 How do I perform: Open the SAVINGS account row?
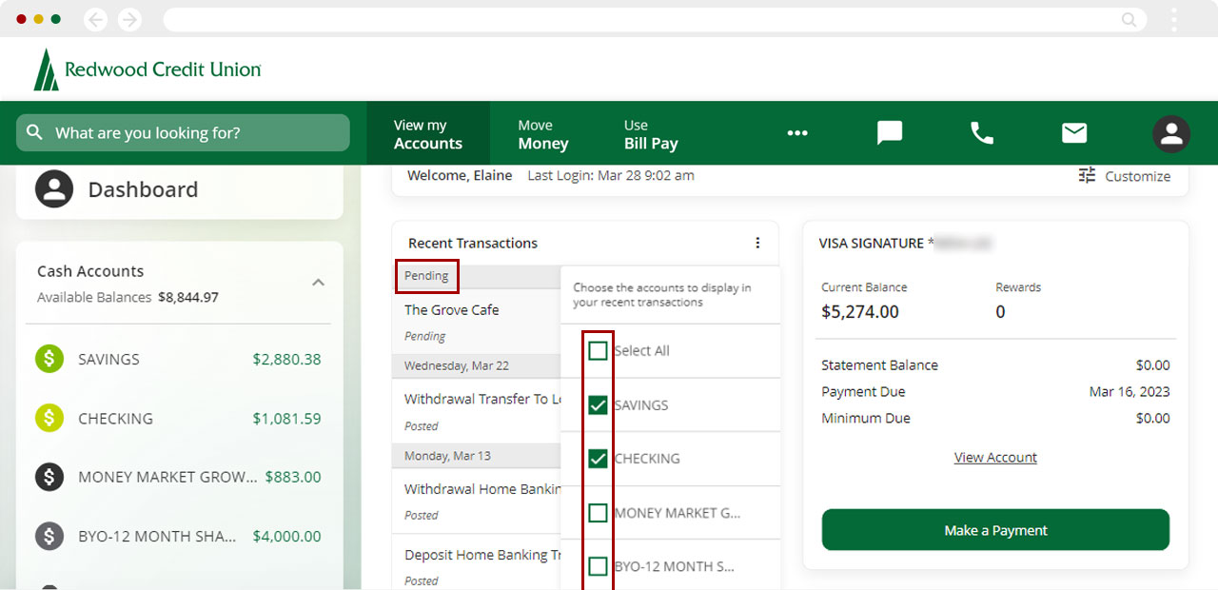point(179,359)
